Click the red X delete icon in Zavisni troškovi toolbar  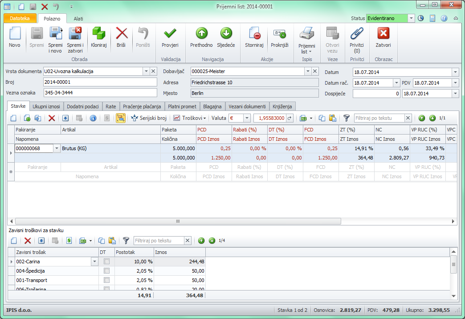point(28,241)
